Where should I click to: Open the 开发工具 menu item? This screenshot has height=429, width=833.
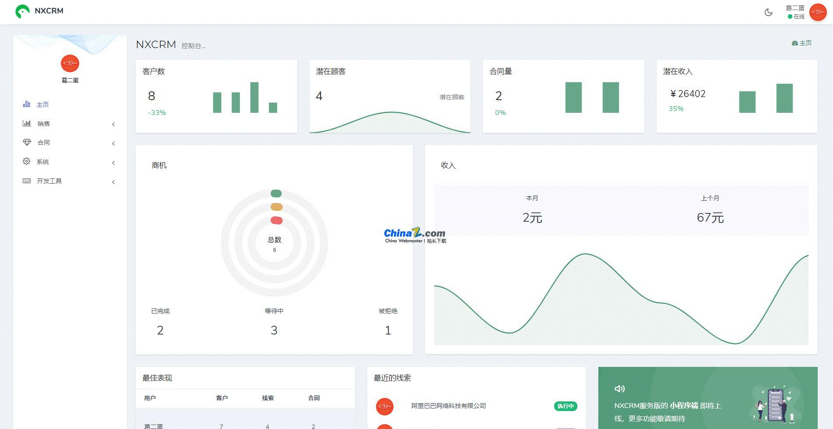(x=49, y=181)
